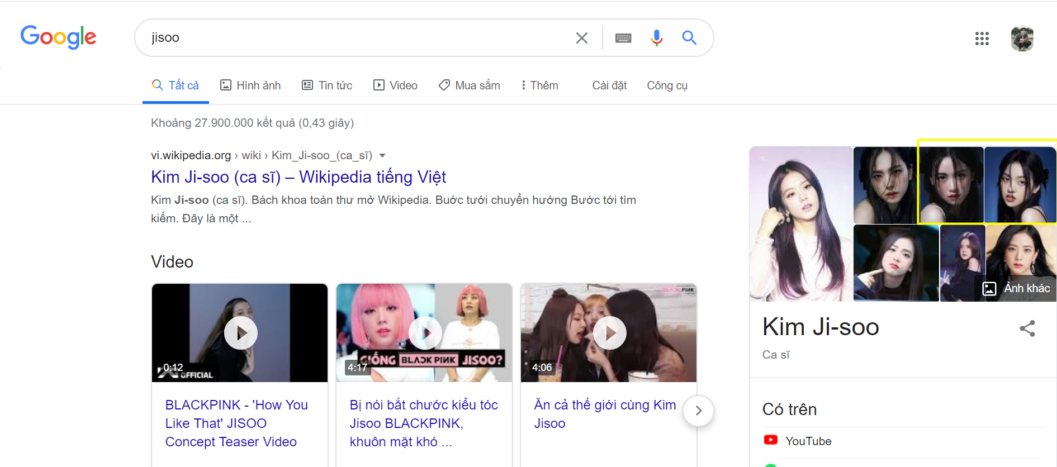Switch to the Video tab
The image size is (1057, 467).
(396, 85)
